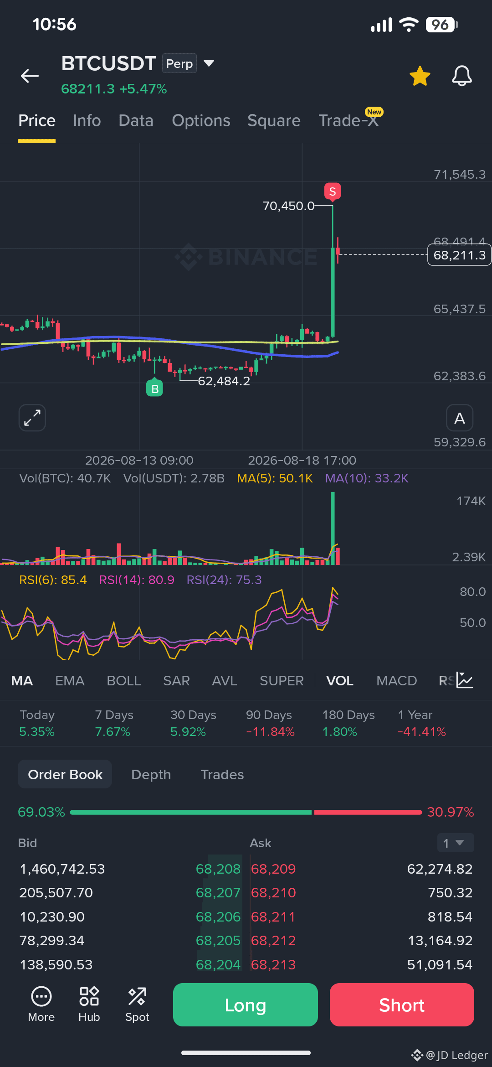The image size is (492, 1067).
Task: Select bid price 68,207
Action: (218, 893)
